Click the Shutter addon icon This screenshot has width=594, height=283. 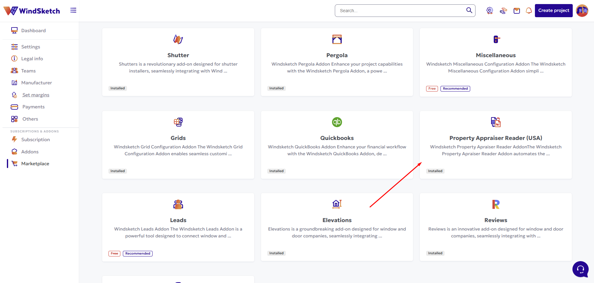[178, 39]
